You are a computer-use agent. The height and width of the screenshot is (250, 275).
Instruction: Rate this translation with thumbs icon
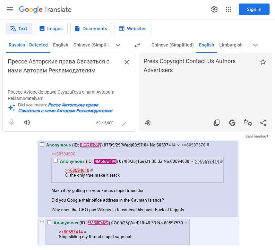coord(248,123)
